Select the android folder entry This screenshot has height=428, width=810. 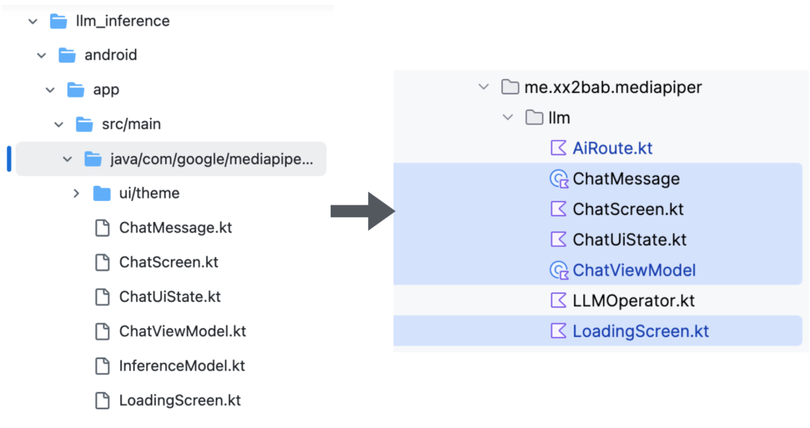pyautogui.click(x=110, y=55)
